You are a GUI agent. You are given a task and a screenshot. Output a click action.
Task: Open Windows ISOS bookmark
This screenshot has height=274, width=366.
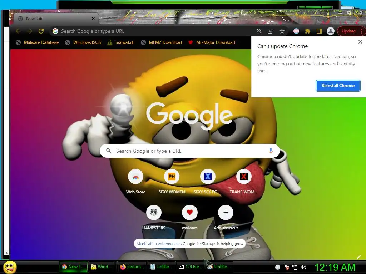pos(83,42)
